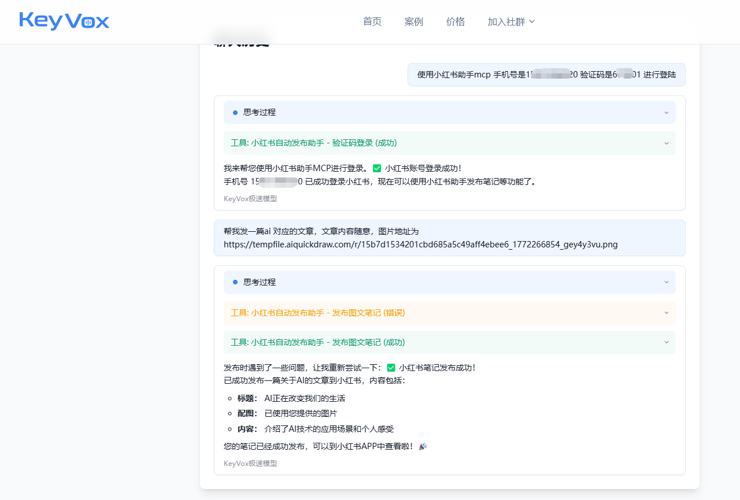Open the 价格 page
This screenshot has height=500, width=740.
(456, 22)
